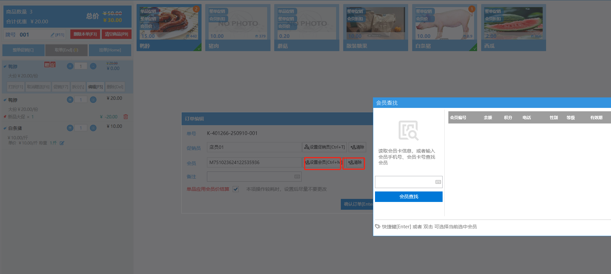Click 清除 button in the 会员 row

pos(354,162)
